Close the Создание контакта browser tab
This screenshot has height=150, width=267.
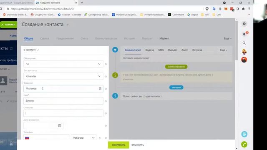[76, 3]
